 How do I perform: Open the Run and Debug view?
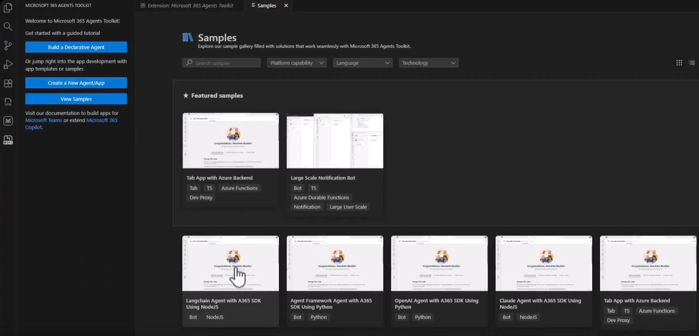8,64
